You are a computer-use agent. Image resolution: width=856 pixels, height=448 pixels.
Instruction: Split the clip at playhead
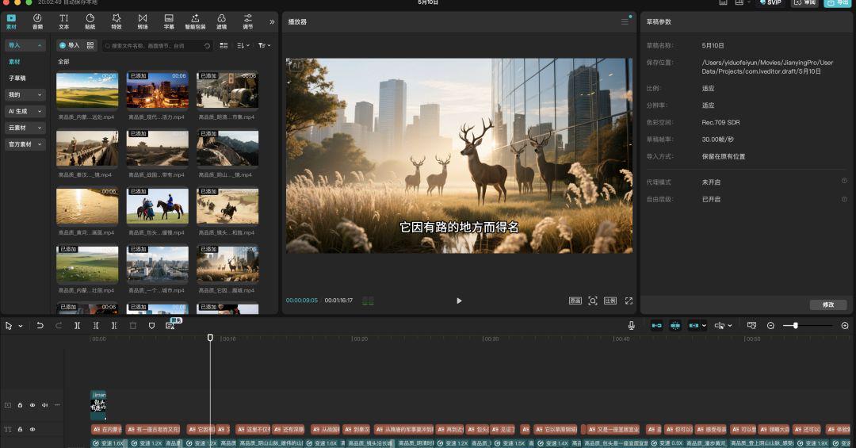point(77,326)
